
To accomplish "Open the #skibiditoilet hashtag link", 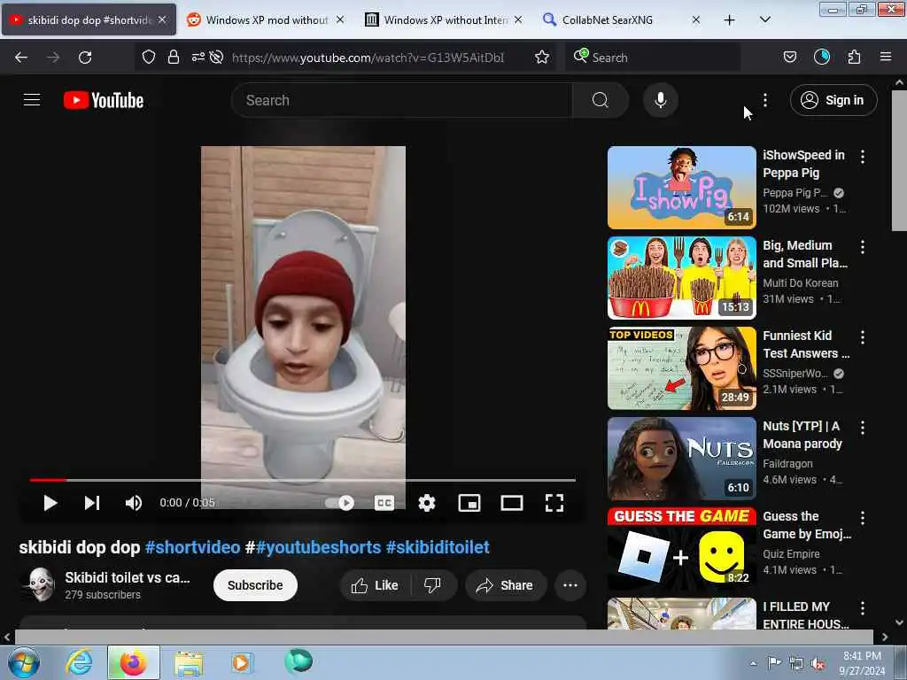I will (438, 547).
